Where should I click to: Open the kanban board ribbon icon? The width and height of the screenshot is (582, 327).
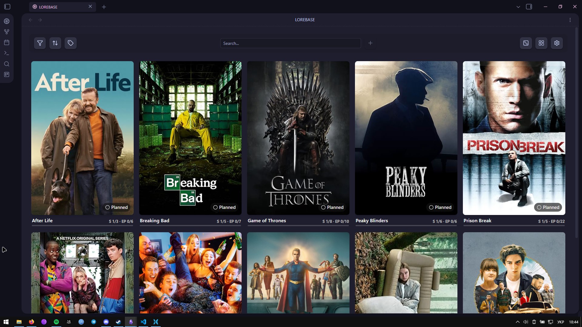(7, 74)
